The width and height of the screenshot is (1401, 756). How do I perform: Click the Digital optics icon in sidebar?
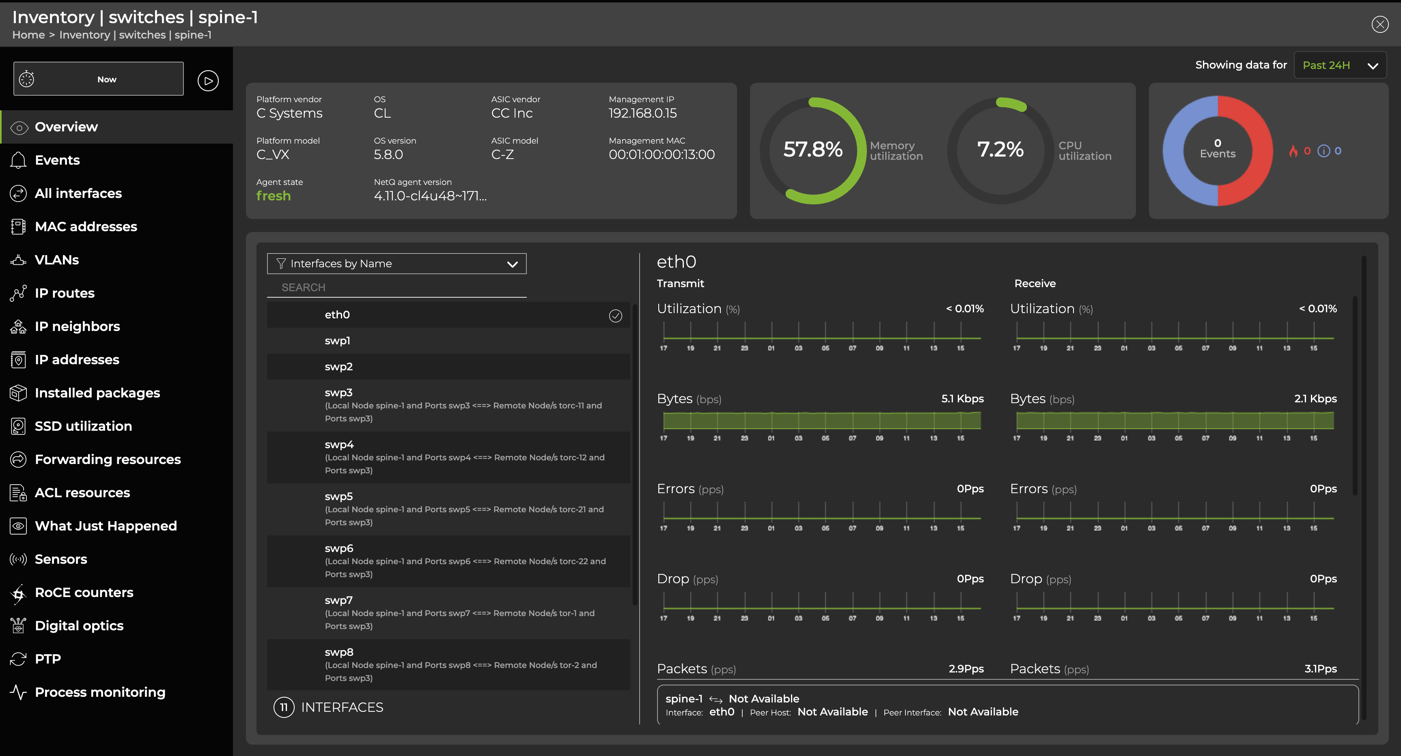point(18,625)
